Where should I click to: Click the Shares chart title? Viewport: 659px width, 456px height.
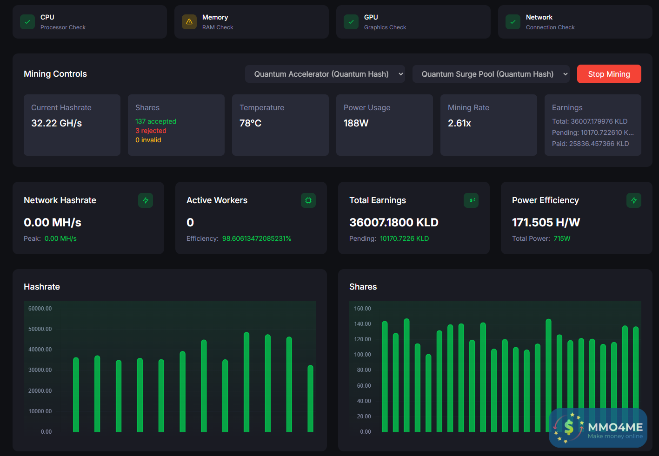tap(363, 287)
